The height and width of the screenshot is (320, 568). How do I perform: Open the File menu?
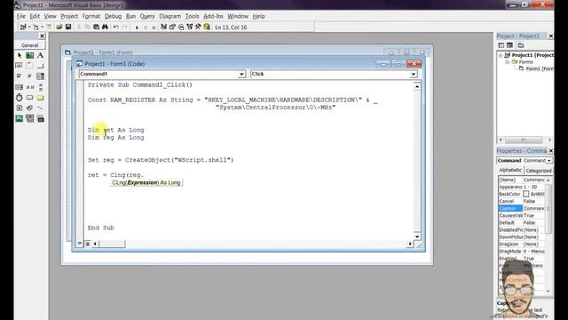coord(21,16)
